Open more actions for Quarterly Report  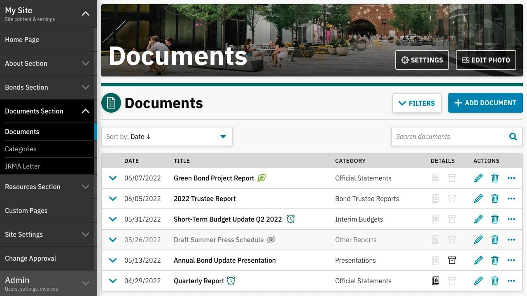click(x=511, y=281)
